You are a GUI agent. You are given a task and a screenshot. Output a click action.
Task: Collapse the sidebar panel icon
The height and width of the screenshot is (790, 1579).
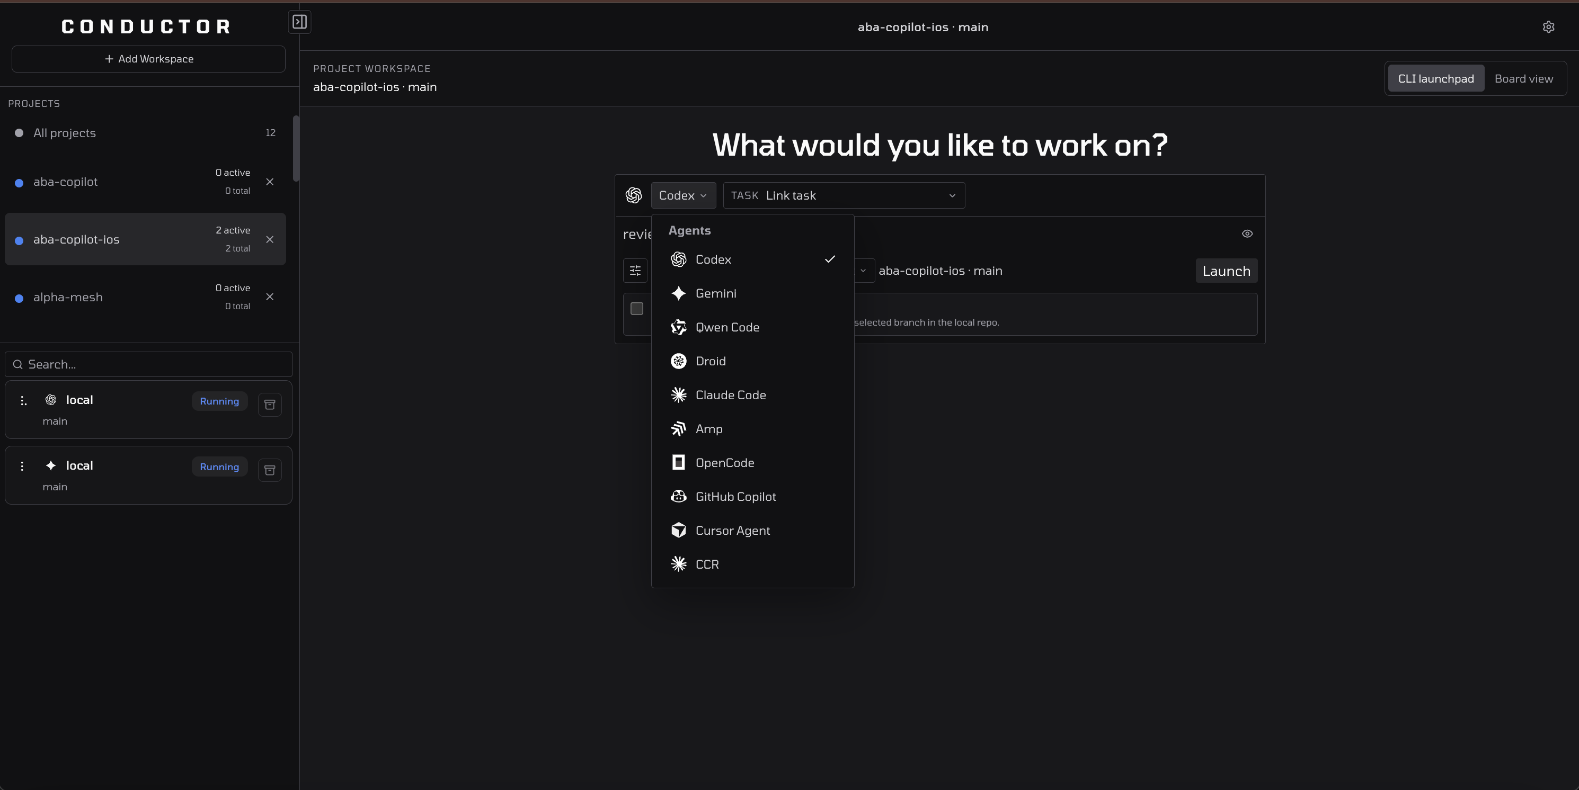(x=299, y=22)
